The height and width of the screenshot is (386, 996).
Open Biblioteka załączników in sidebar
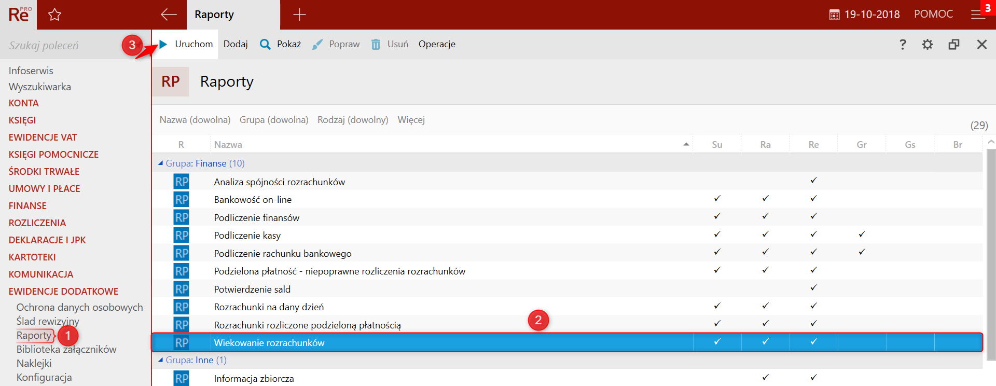66,349
